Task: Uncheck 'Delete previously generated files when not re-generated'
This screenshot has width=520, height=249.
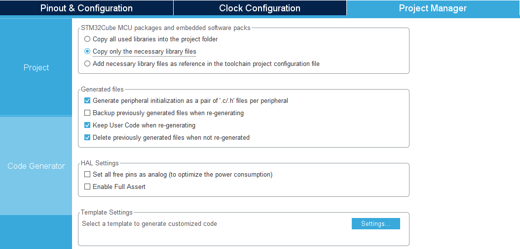Action: click(87, 138)
